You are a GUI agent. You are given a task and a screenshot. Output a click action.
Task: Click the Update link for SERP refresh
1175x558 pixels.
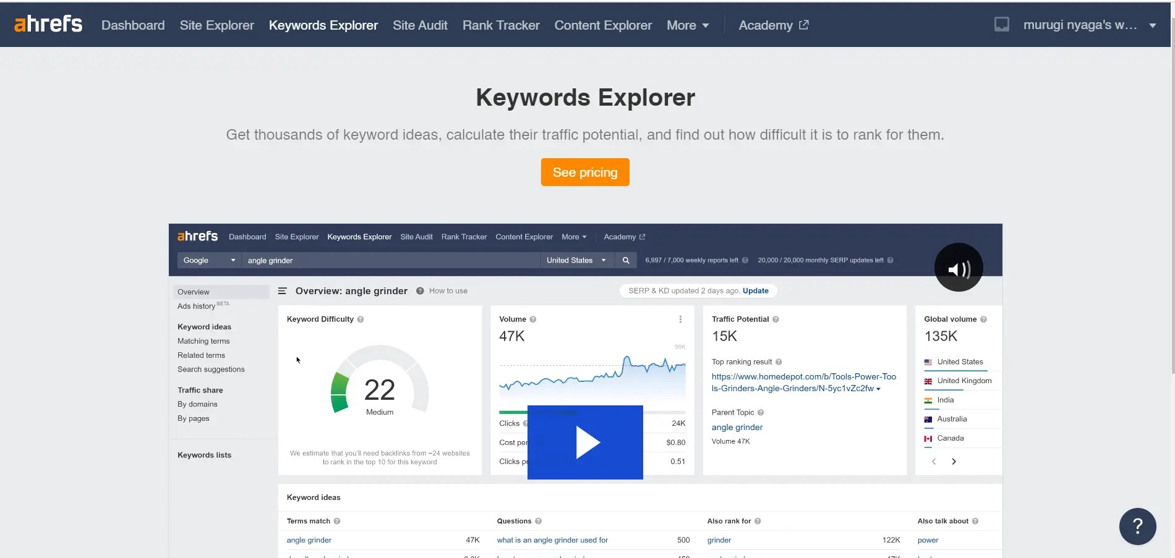click(x=755, y=290)
